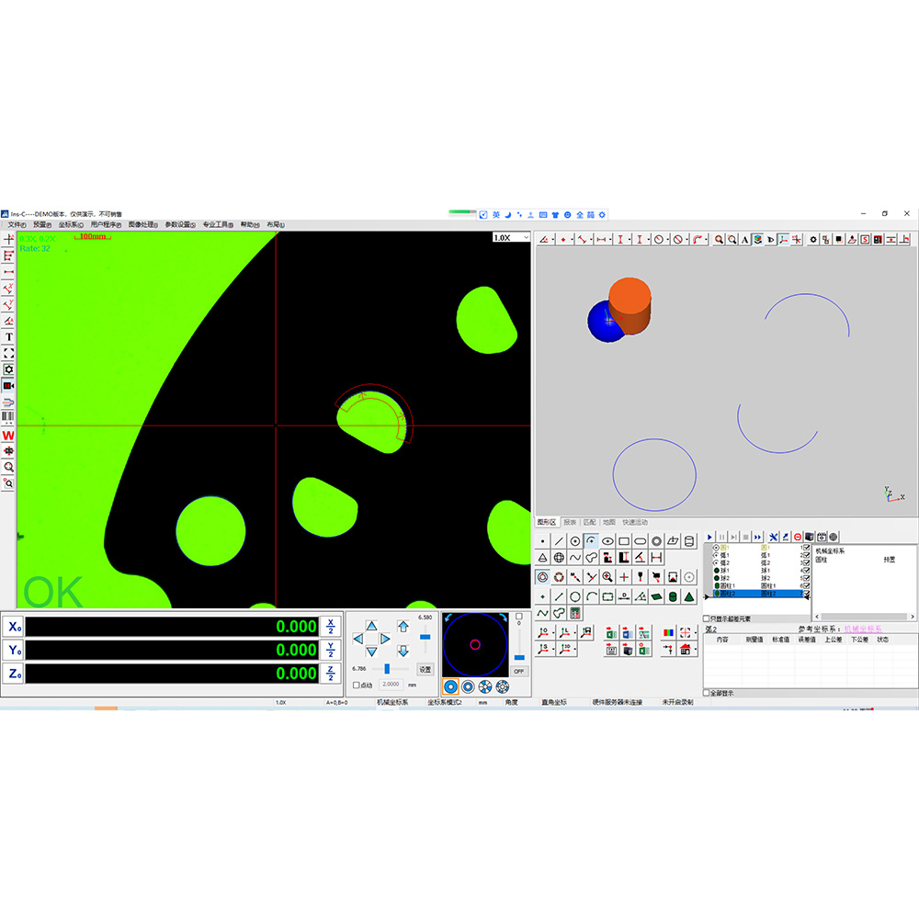The width and height of the screenshot is (919, 919).
Task: Adjust the horizontal speed slider near 6.786
Action: point(387,669)
